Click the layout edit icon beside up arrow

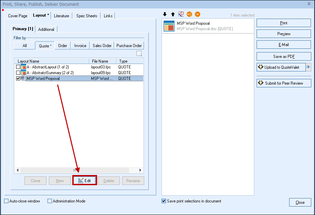point(181,14)
